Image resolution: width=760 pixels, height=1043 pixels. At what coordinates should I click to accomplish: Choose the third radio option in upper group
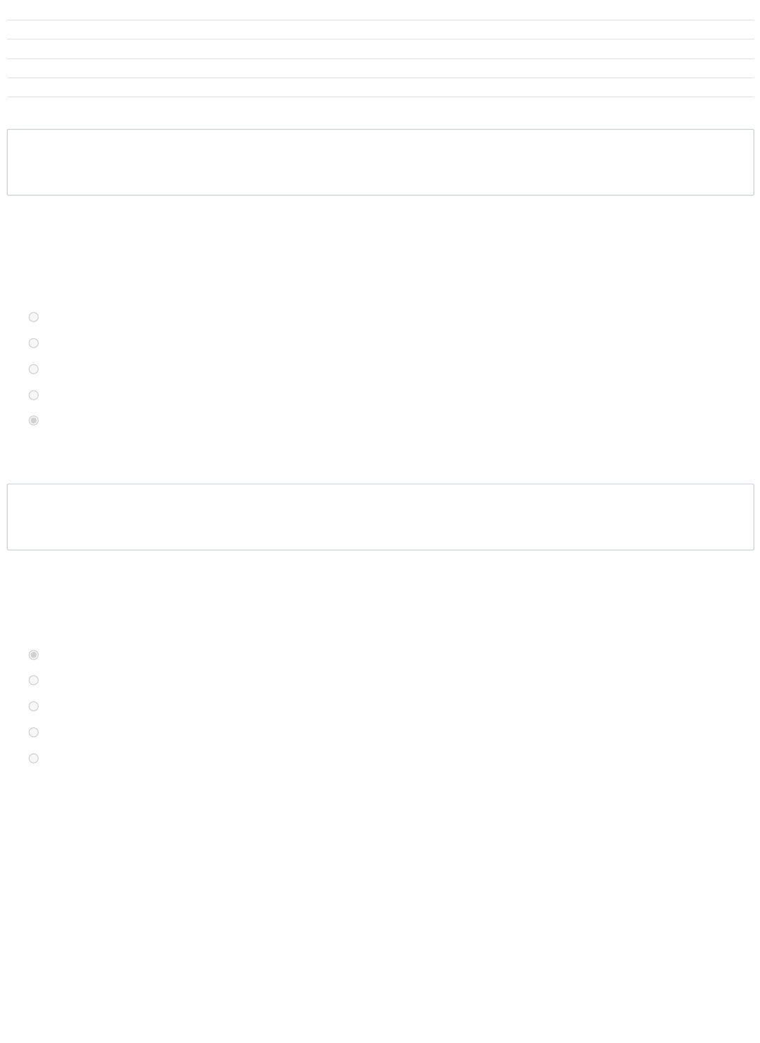coord(33,369)
